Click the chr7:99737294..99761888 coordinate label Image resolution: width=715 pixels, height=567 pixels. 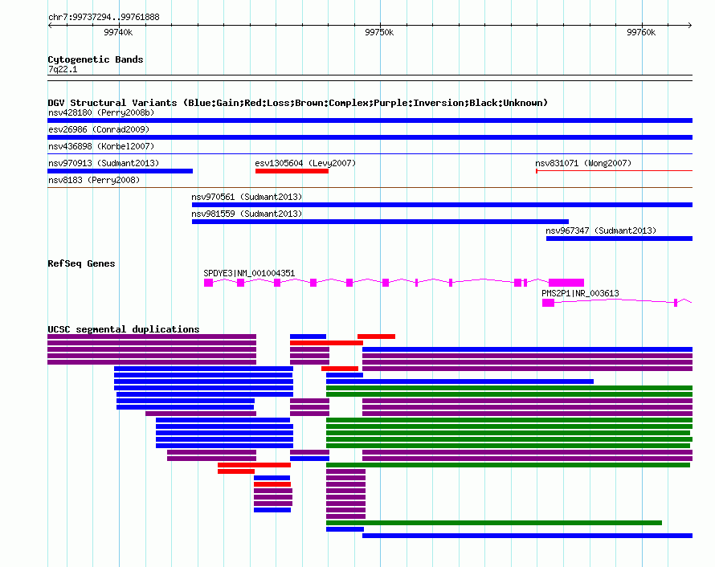[x=104, y=18]
